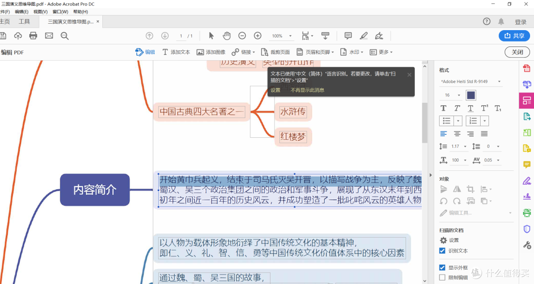Click the 共享 share button
534x284 pixels.
point(514,36)
